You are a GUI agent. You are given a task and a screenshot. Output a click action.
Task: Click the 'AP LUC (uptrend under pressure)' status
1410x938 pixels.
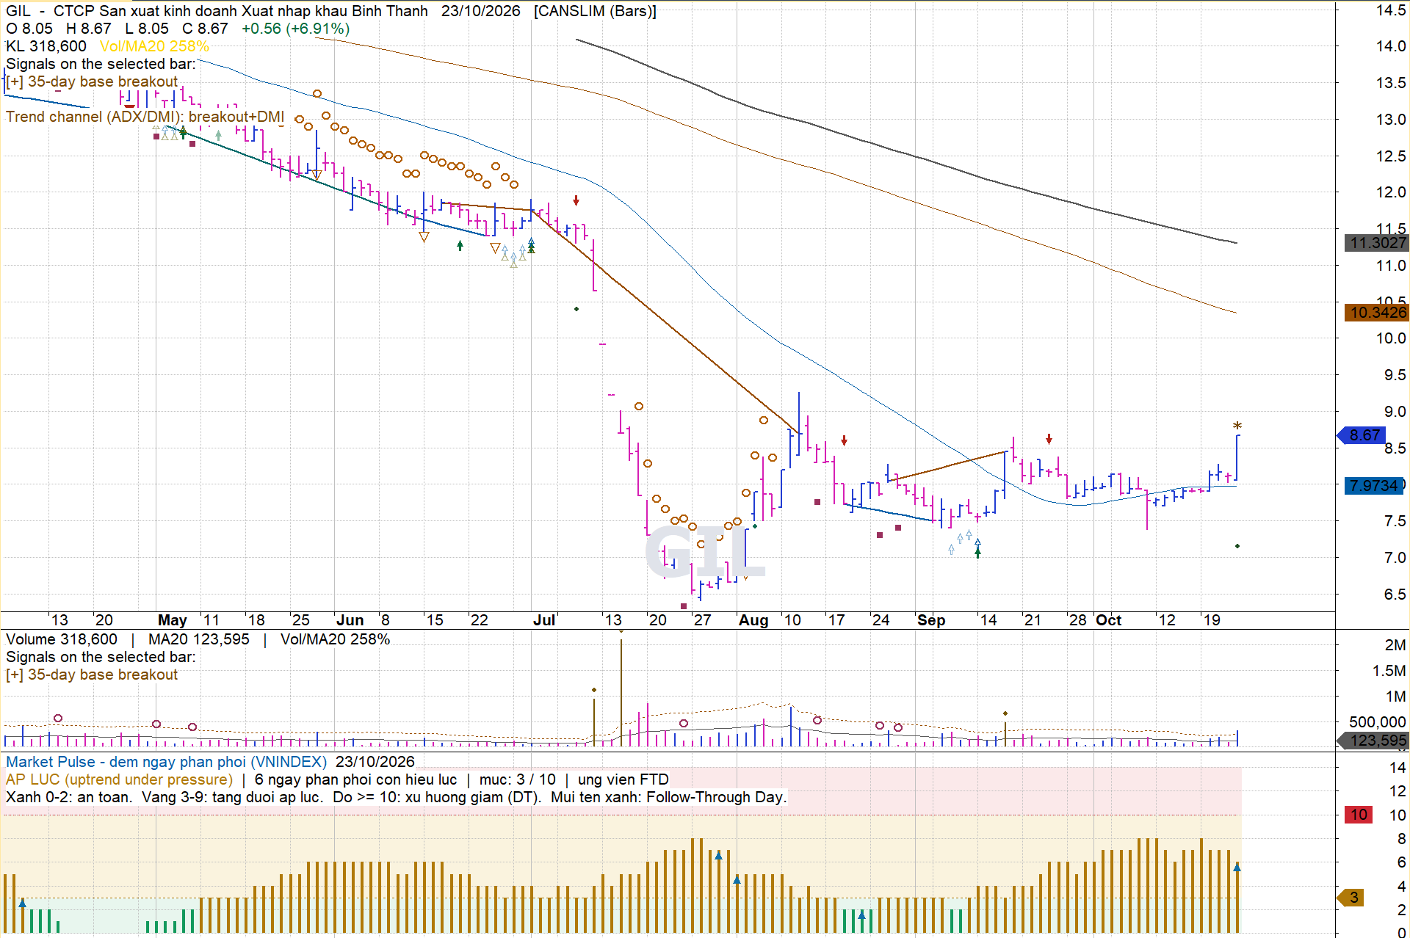[x=119, y=779]
